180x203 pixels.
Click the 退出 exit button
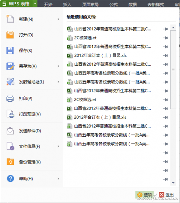(x=166, y=195)
